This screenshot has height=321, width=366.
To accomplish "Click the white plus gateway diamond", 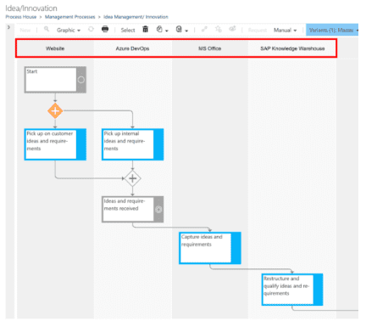I will pos(132,178).
